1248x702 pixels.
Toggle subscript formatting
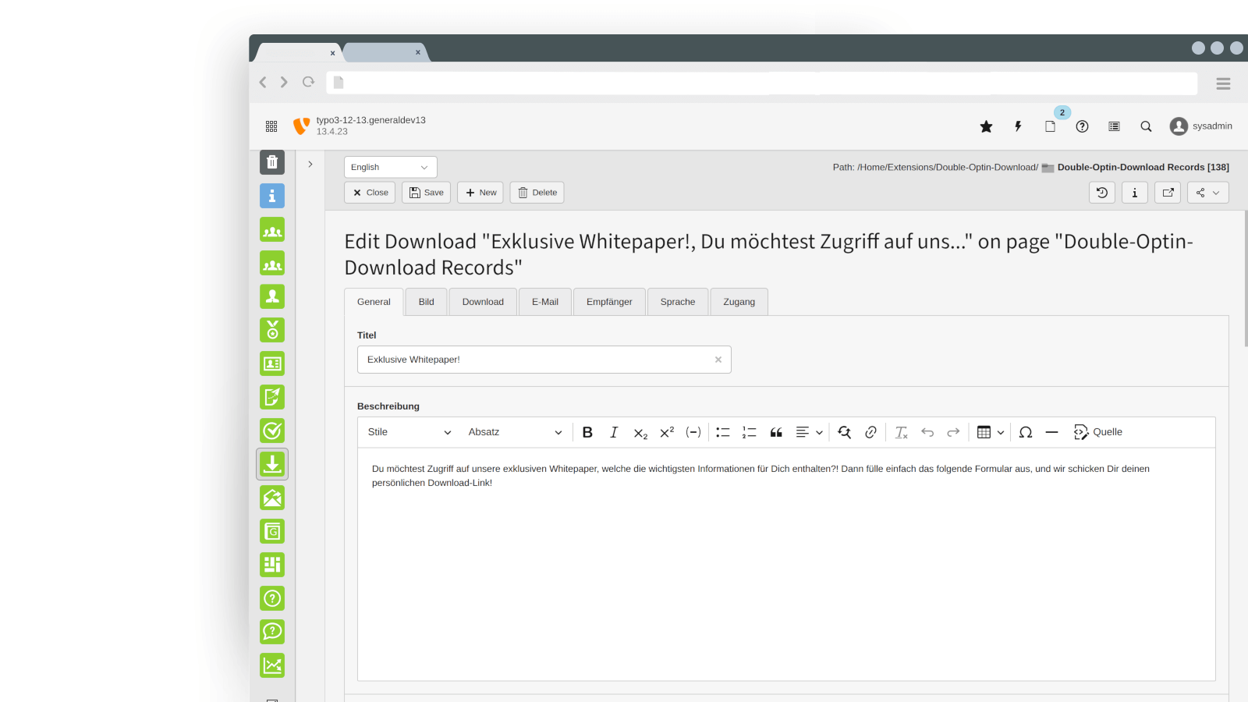[x=640, y=432]
